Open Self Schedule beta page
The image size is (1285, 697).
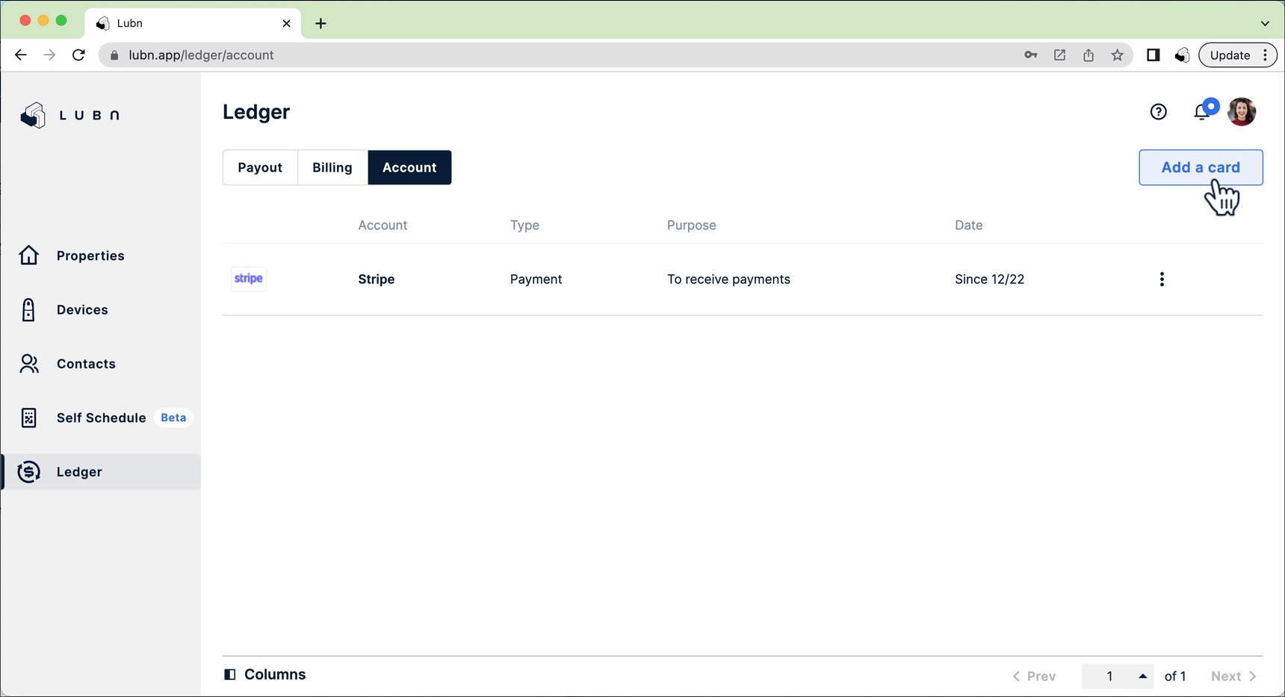[x=101, y=418]
